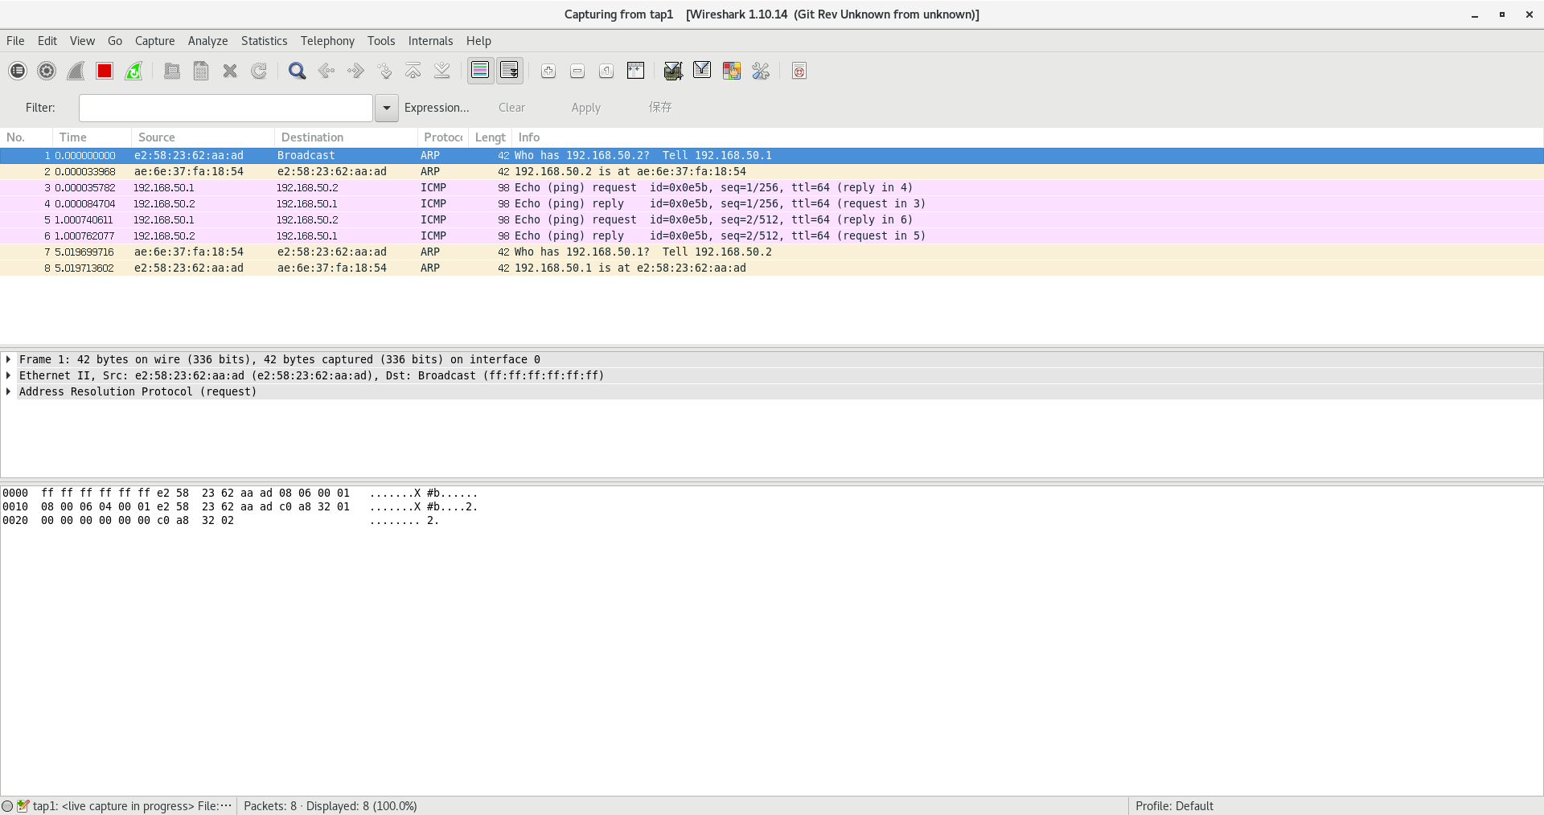The height and width of the screenshot is (815, 1544).
Task: Click the start capture shark fin icon
Action: point(76,72)
